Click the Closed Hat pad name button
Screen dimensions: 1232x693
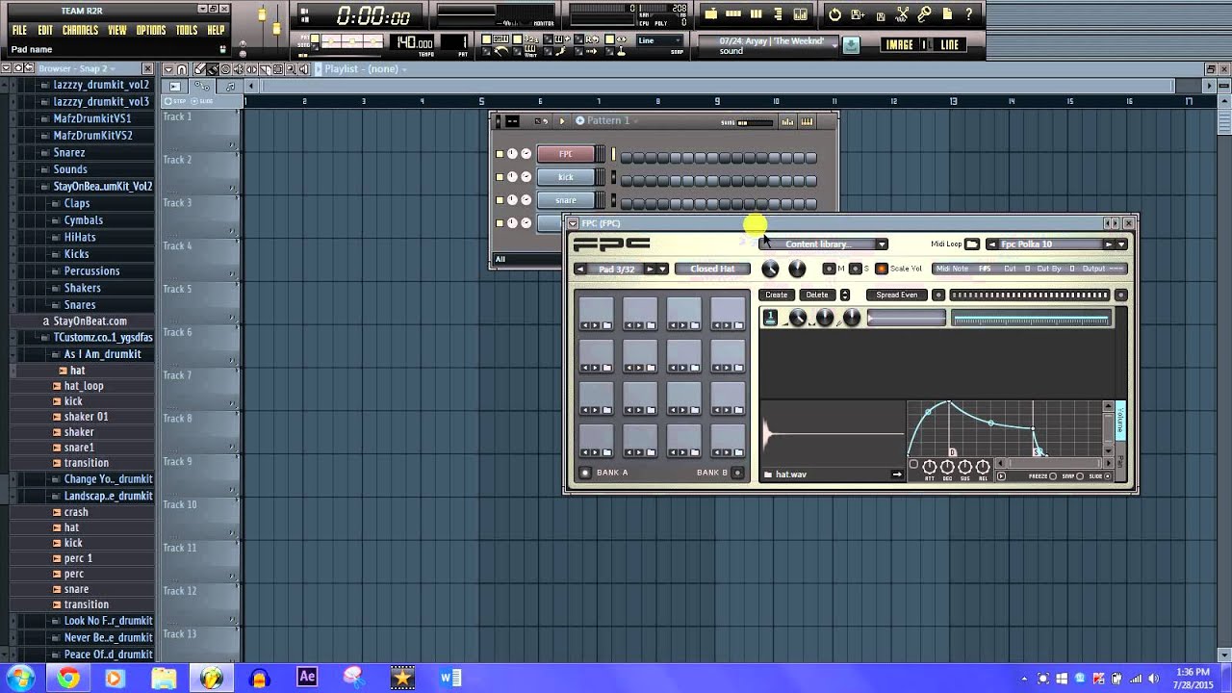coord(713,269)
